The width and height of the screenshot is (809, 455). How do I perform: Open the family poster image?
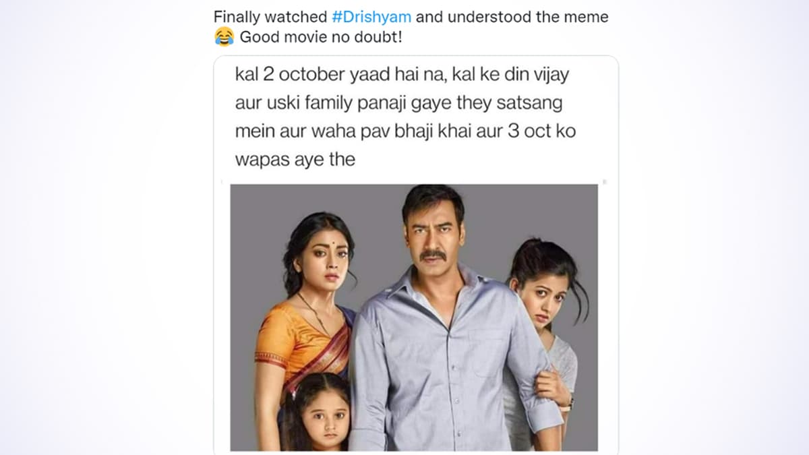pos(414,317)
